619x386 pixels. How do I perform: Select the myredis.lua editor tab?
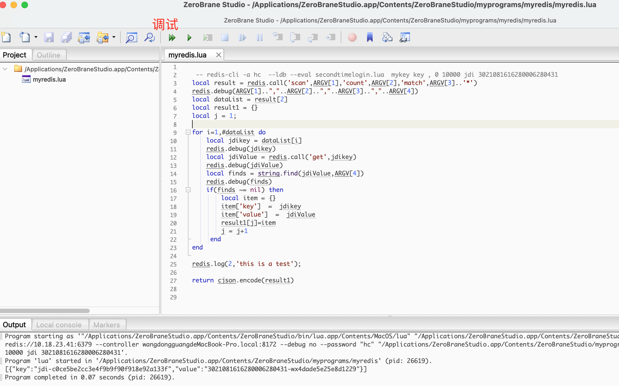click(x=187, y=55)
